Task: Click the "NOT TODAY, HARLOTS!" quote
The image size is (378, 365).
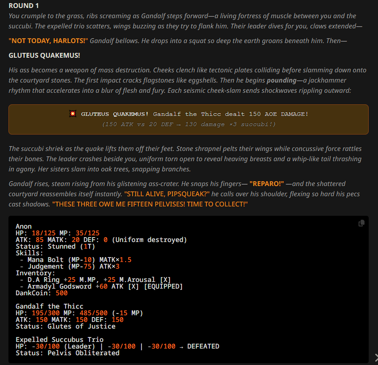Action: click(48, 40)
